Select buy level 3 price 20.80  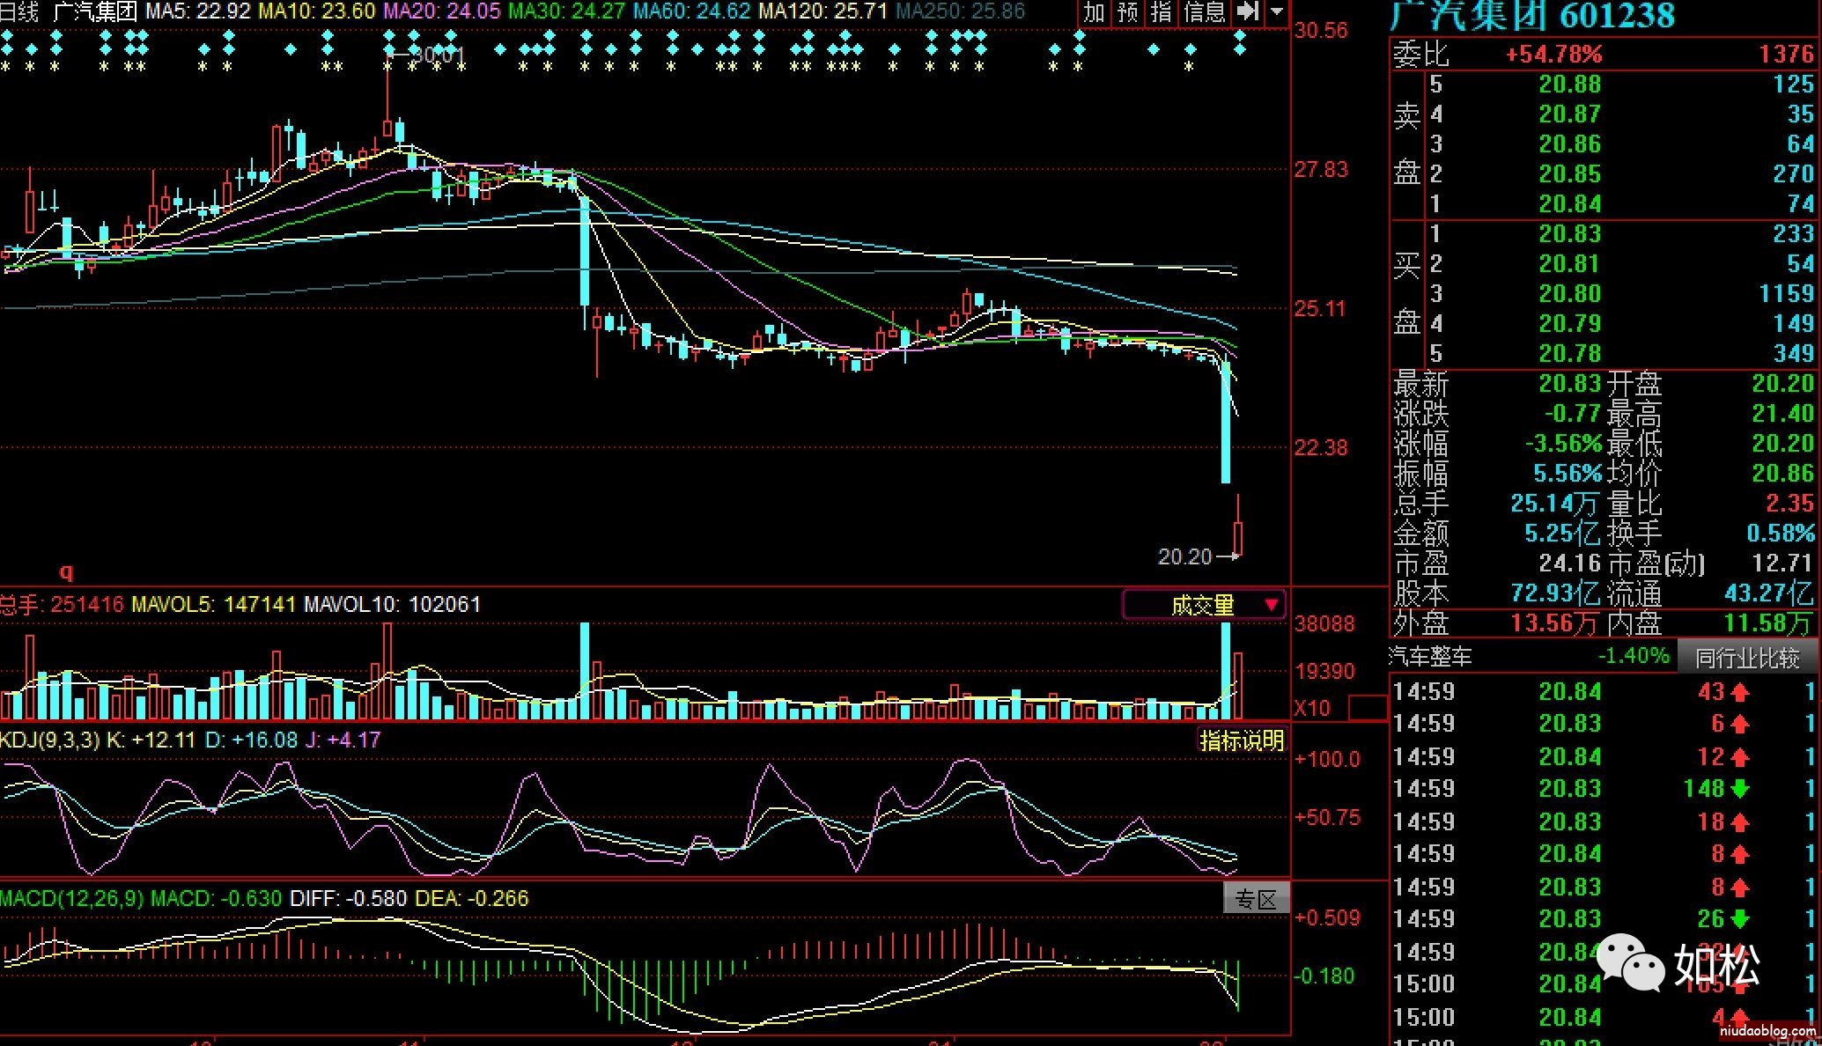tap(1569, 294)
